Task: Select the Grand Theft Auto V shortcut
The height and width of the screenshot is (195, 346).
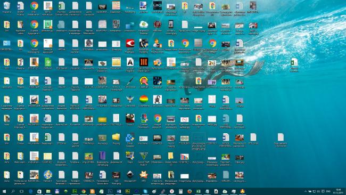Action: pyautogui.click(x=144, y=158)
